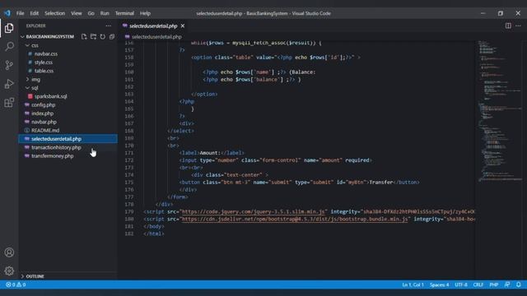Open the Edit menu
Screen dimensions: 527x296
coord(35,13)
